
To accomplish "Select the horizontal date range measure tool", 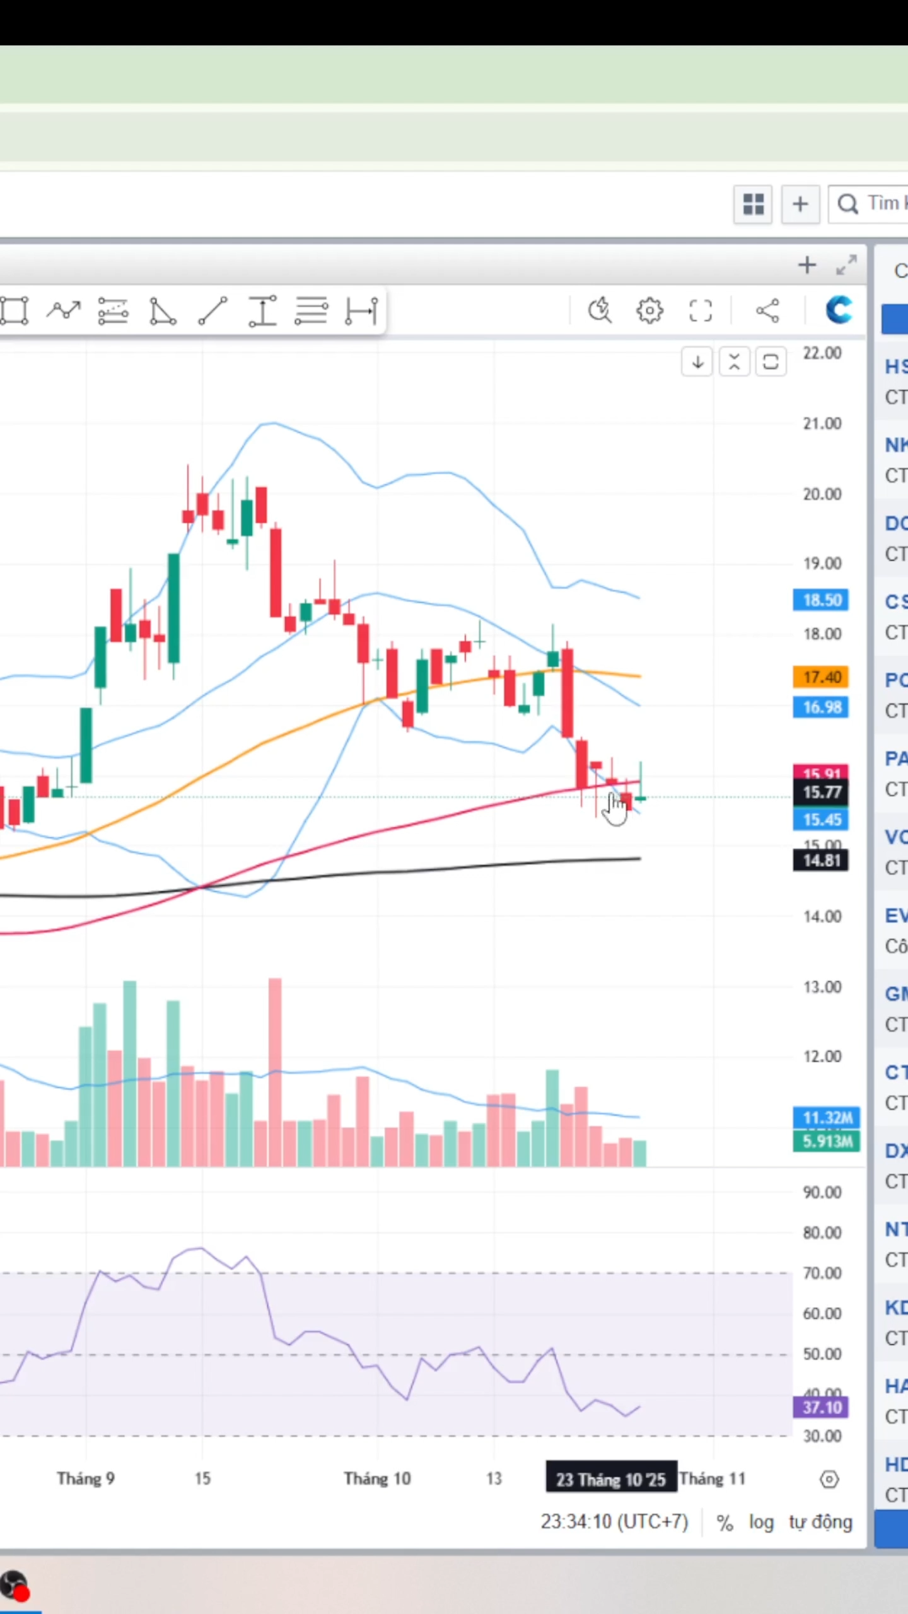I will [x=361, y=311].
